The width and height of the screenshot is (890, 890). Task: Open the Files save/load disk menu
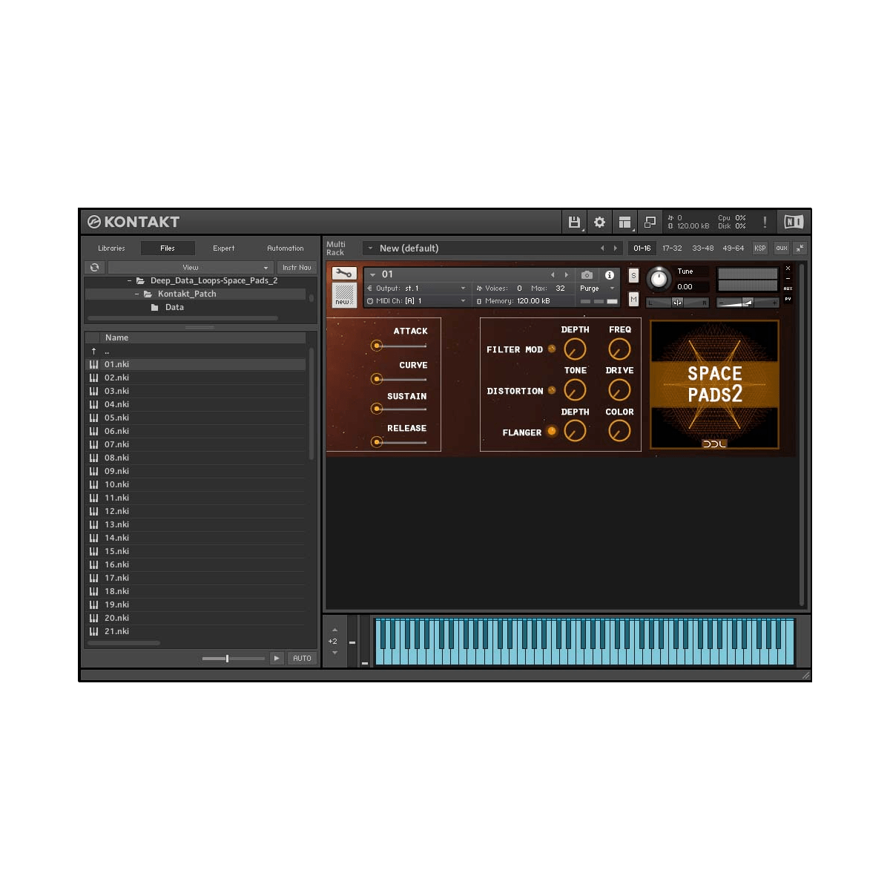[574, 222]
